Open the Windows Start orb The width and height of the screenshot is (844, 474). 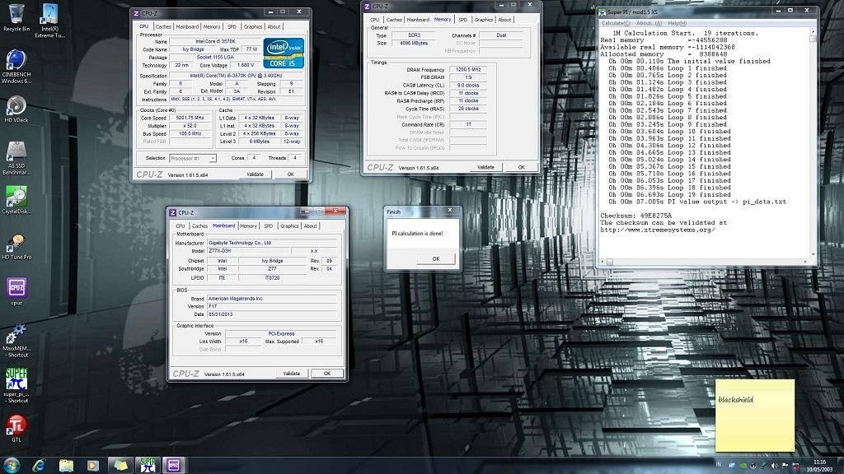[x=12, y=465]
